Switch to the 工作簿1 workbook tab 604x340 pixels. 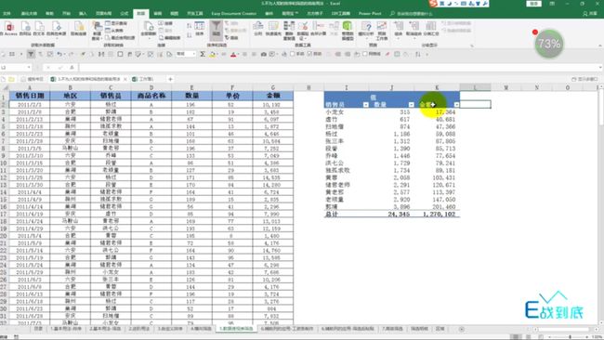(x=143, y=79)
